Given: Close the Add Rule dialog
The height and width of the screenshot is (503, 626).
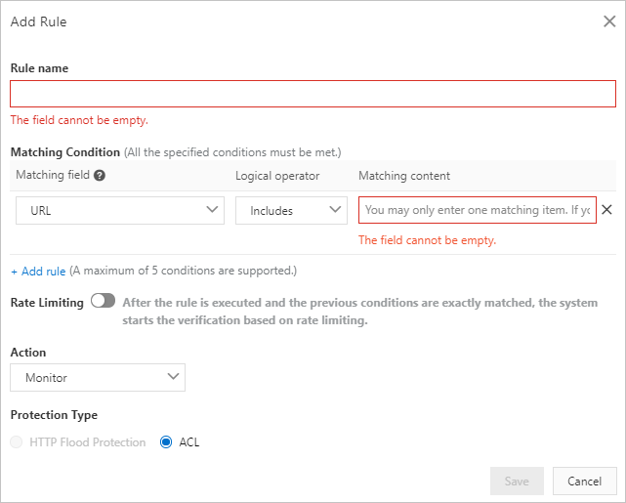Looking at the screenshot, I should 609,21.
